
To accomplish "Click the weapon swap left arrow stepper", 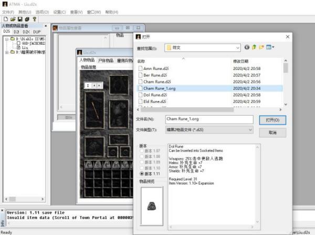I will tap(94, 86).
